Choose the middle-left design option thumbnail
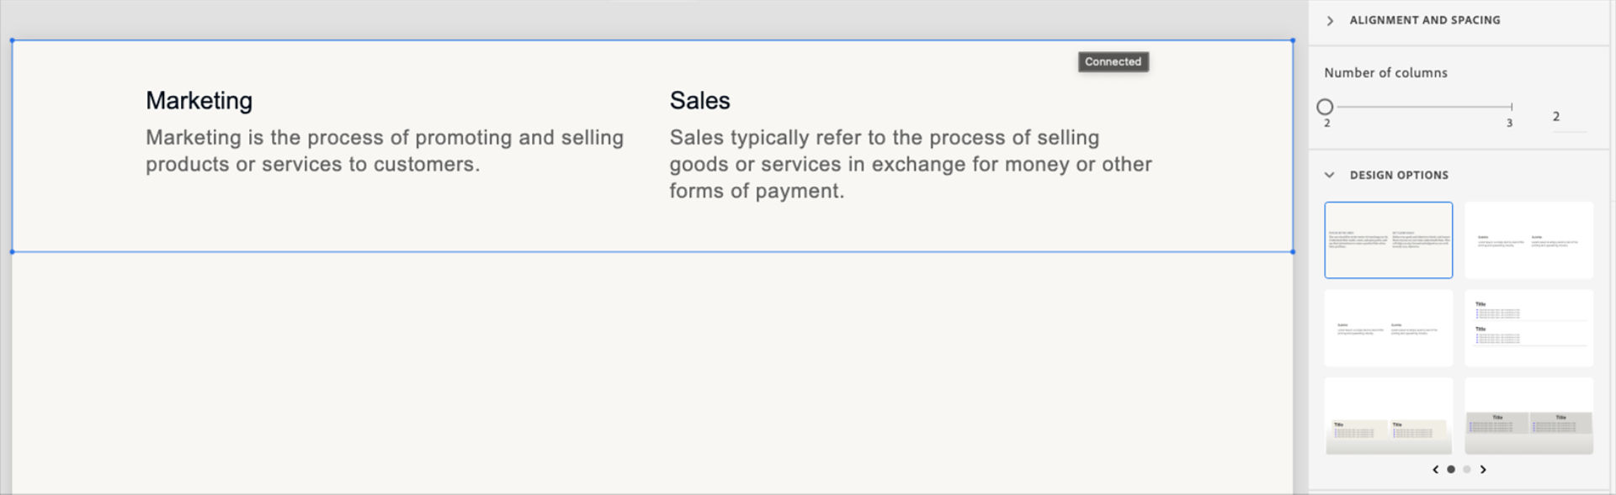The height and width of the screenshot is (495, 1616). pos(1388,329)
